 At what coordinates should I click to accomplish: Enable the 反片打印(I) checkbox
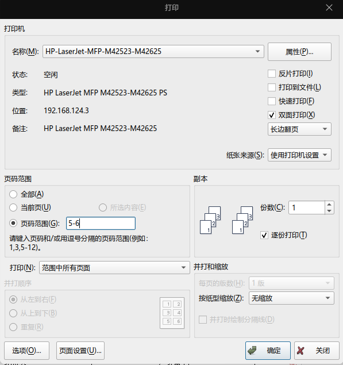[x=272, y=74]
